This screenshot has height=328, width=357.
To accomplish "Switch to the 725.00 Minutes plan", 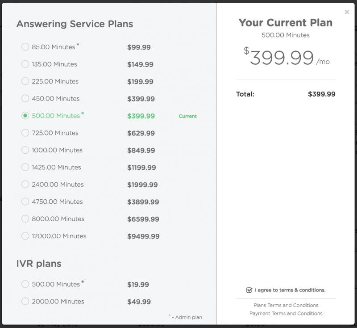I will point(25,133).
